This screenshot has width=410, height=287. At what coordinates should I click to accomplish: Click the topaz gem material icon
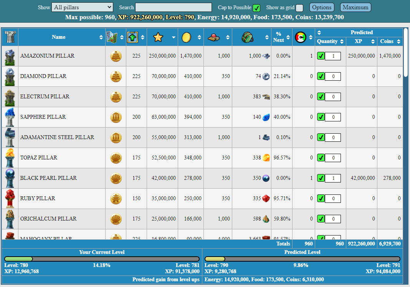point(266,158)
